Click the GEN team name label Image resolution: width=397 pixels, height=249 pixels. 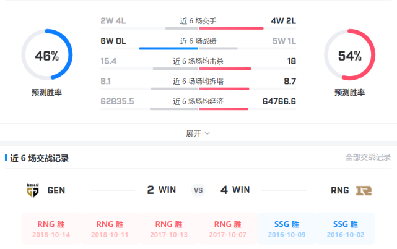56,190
